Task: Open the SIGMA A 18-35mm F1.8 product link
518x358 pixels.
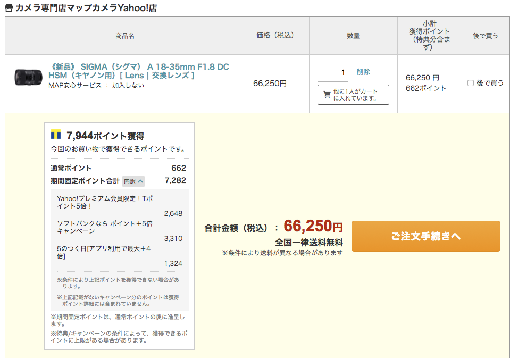Action: (139, 71)
